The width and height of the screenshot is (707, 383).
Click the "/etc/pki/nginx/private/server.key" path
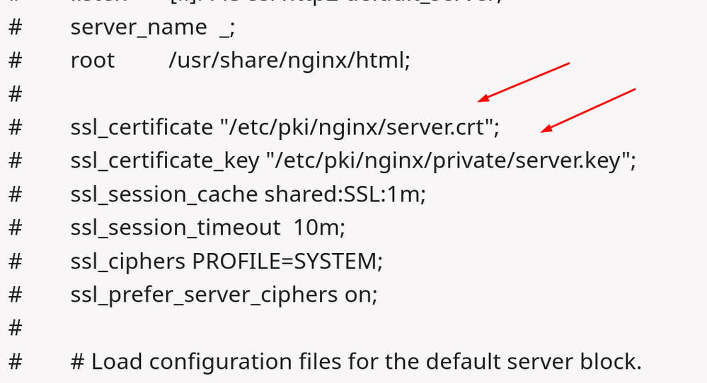[x=452, y=161]
